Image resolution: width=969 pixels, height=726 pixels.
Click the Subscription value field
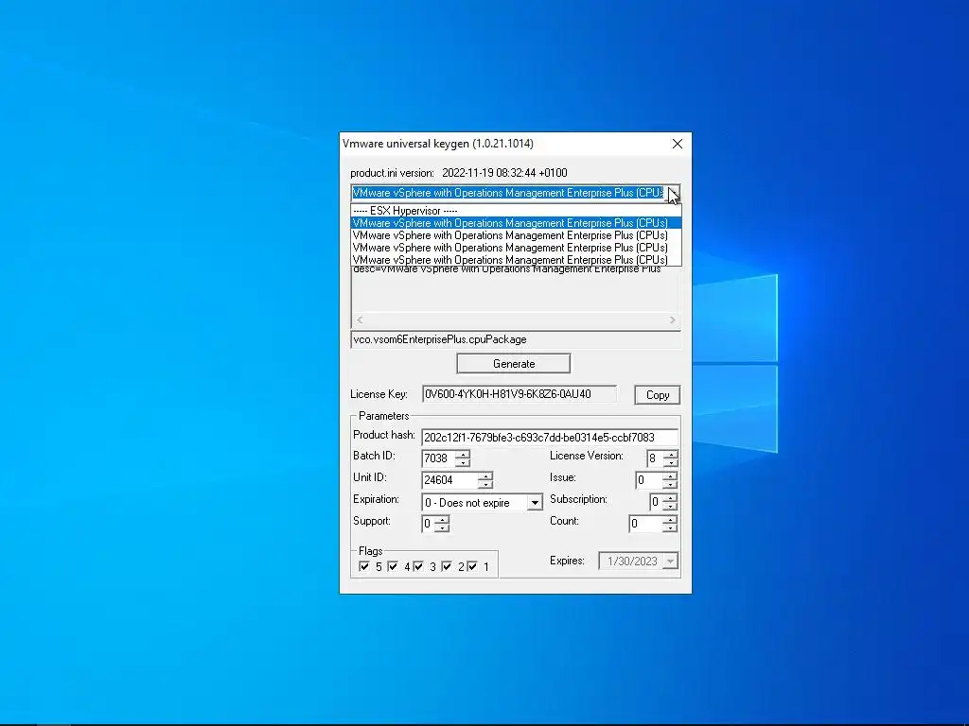point(657,502)
